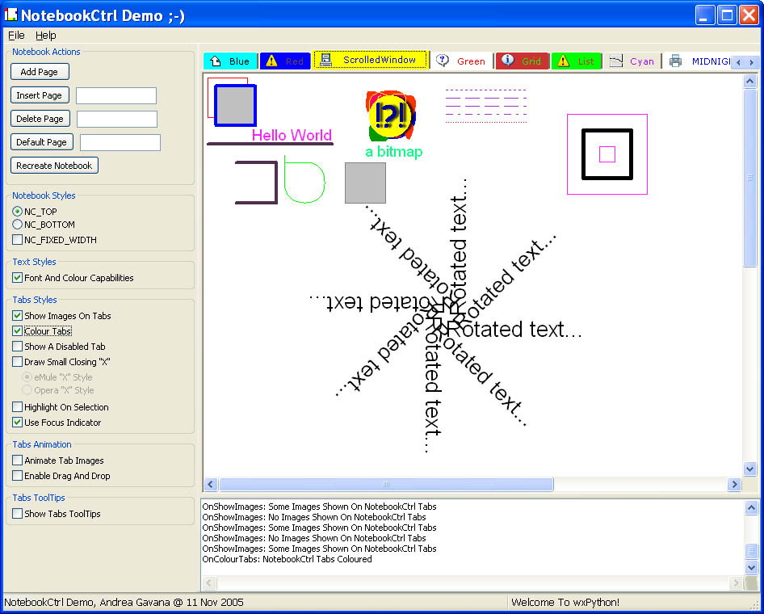Screen dimensions: 764x614
Task: Click the computer icon on the ScrolledWindow tab
Action: pos(326,60)
